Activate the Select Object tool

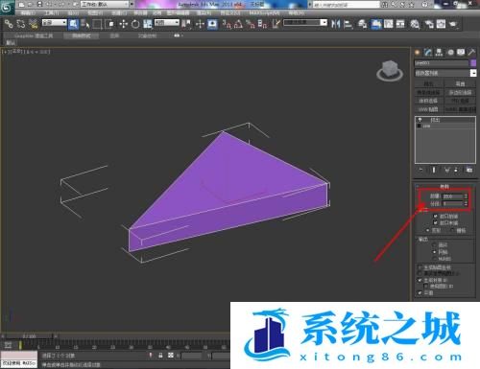pyautogui.click(x=73, y=24)
